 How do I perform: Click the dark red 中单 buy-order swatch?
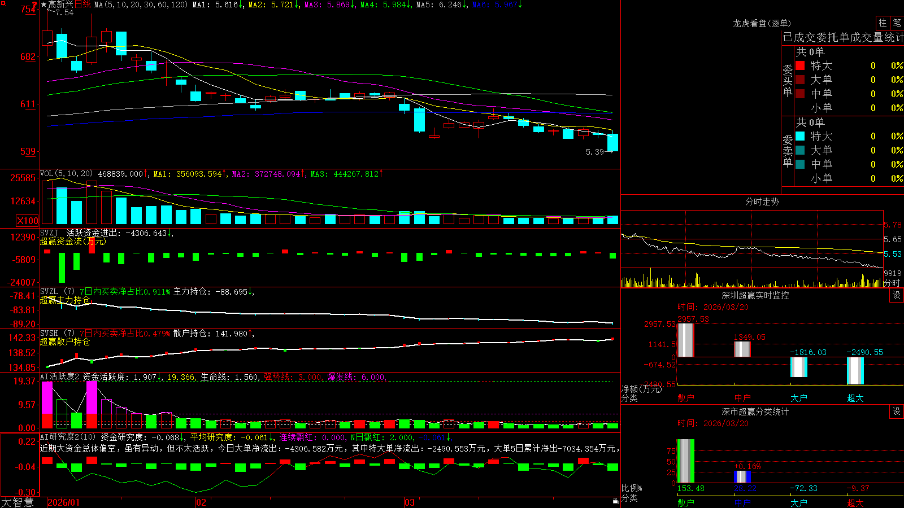pos(800,94)
